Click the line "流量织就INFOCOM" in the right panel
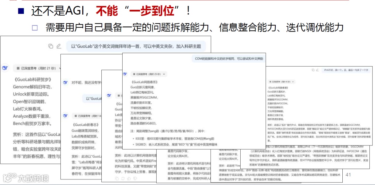The image size is (375, 185). pyautogui.click(x=278, y=103)
